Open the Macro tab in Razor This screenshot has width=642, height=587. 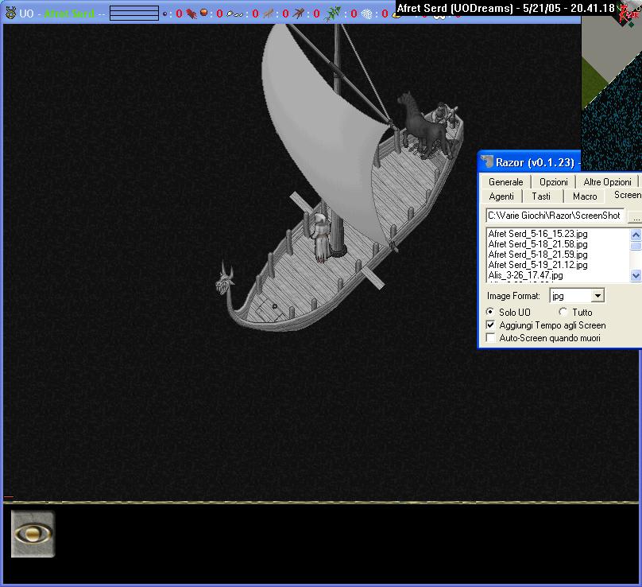coord(585,196)
